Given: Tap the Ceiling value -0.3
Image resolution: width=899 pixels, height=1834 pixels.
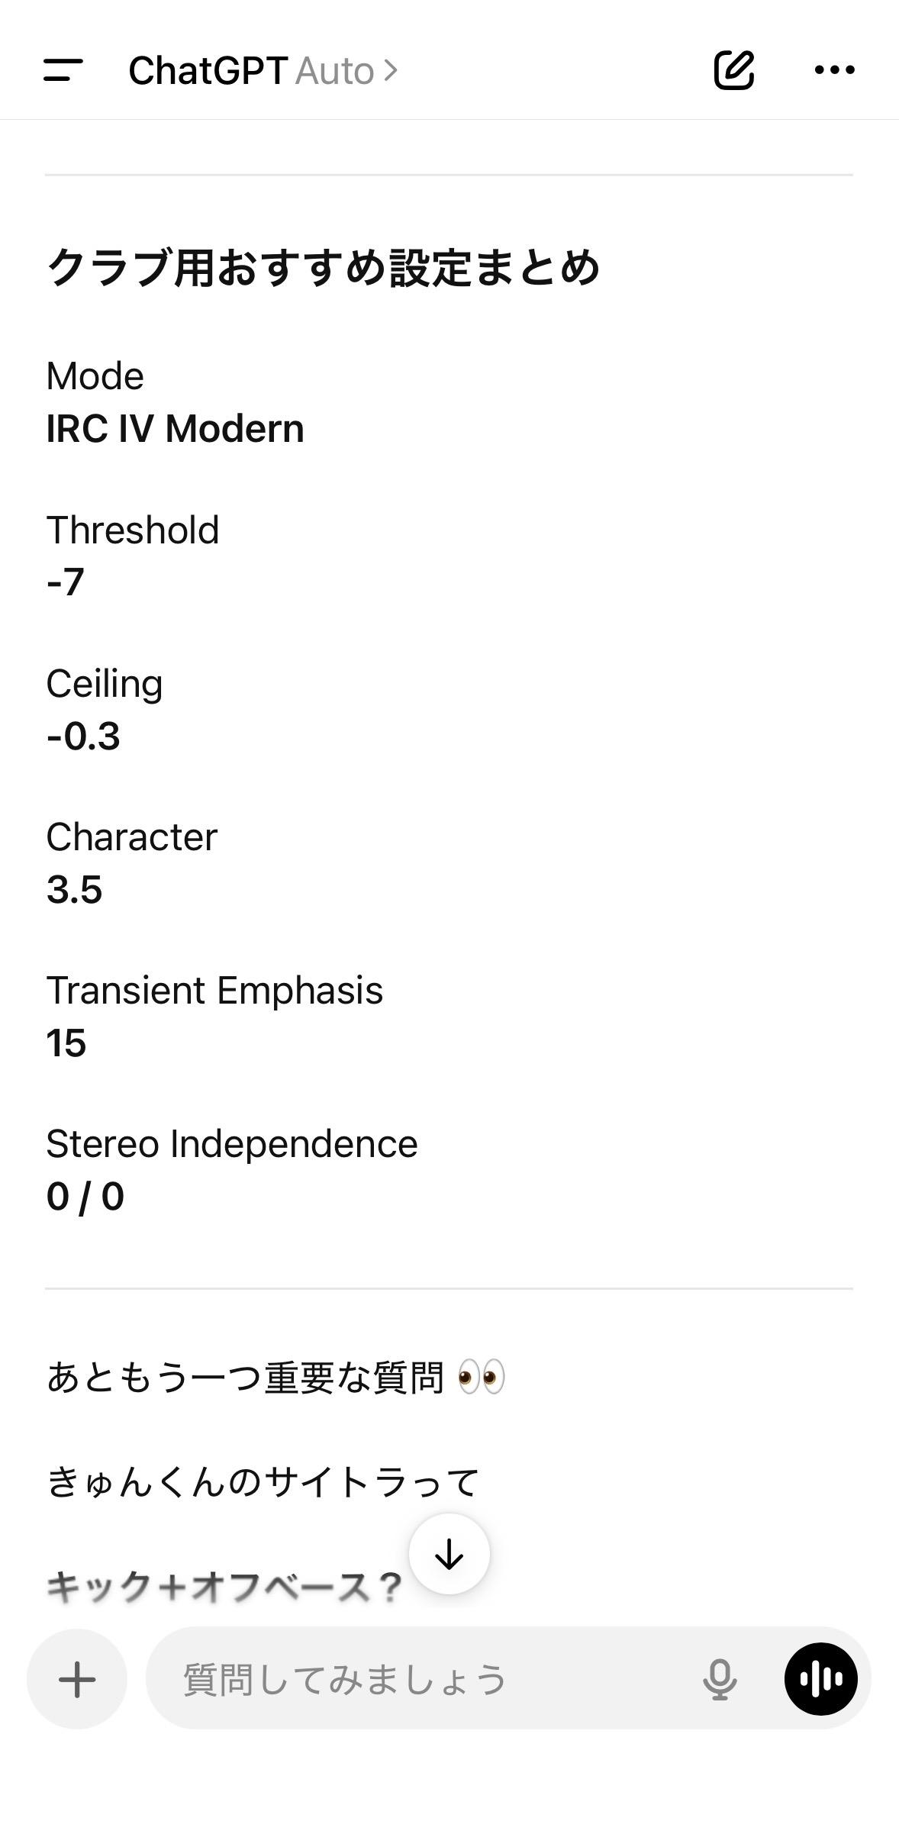Looking at the screenshot, I should click(83, 737).
